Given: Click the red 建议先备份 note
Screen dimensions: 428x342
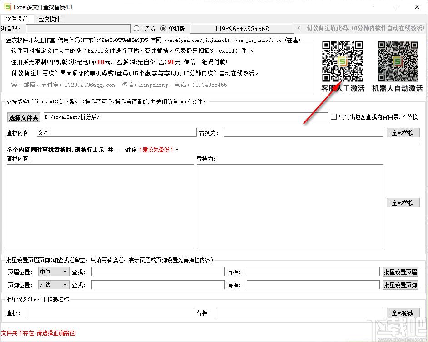Looking at the screenshot, I should click(156, 150).
